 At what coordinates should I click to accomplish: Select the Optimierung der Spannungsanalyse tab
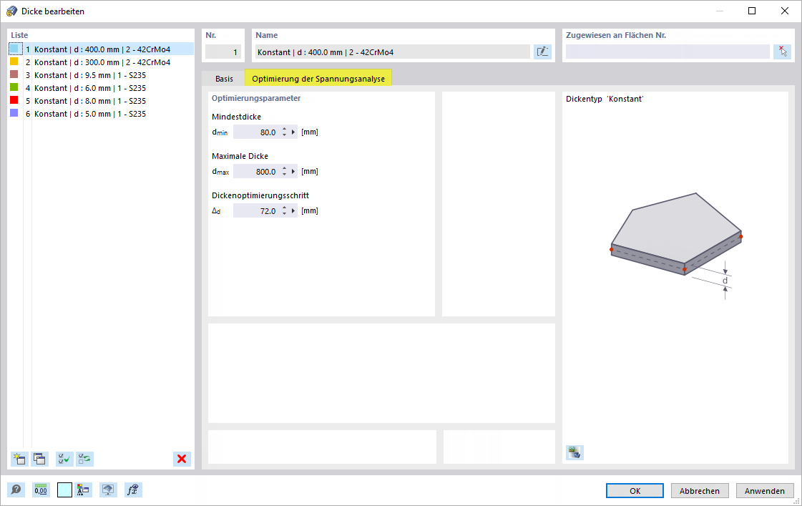[x=318, y=78]
